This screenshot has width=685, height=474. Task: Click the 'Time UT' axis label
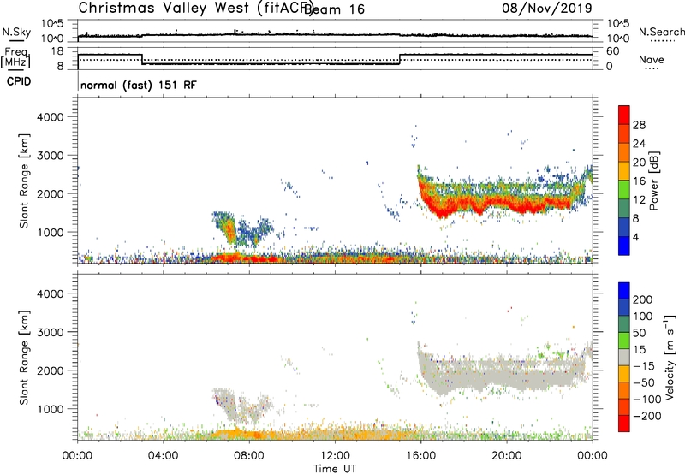[335, 468]
